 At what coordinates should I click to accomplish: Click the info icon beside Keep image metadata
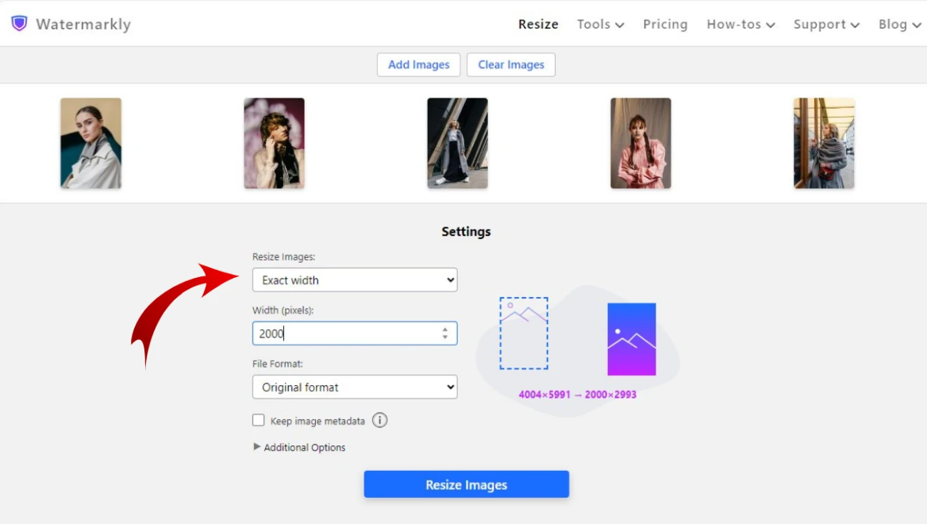coord(380,421)
